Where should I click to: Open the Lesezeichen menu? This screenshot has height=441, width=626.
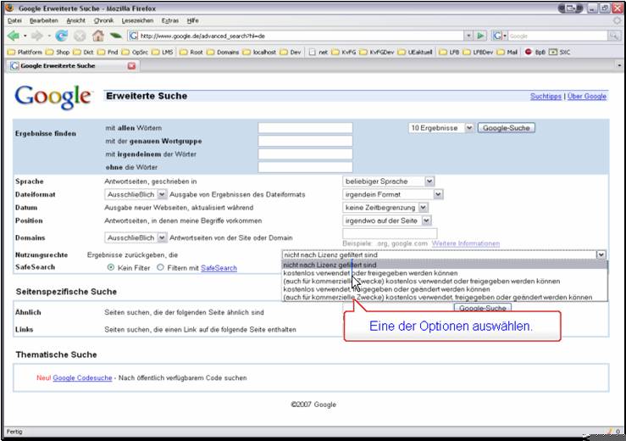(136, 20)
